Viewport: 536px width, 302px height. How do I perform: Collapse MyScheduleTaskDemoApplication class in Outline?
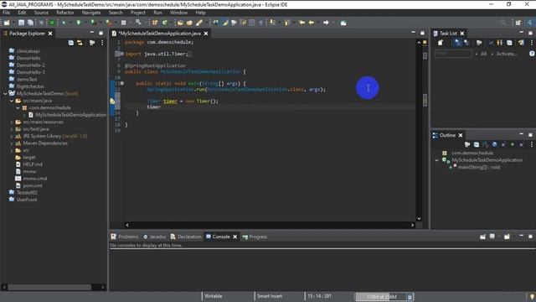pos(436,160)
